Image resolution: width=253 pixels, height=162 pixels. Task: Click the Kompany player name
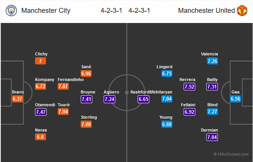(x=44, y=79)
